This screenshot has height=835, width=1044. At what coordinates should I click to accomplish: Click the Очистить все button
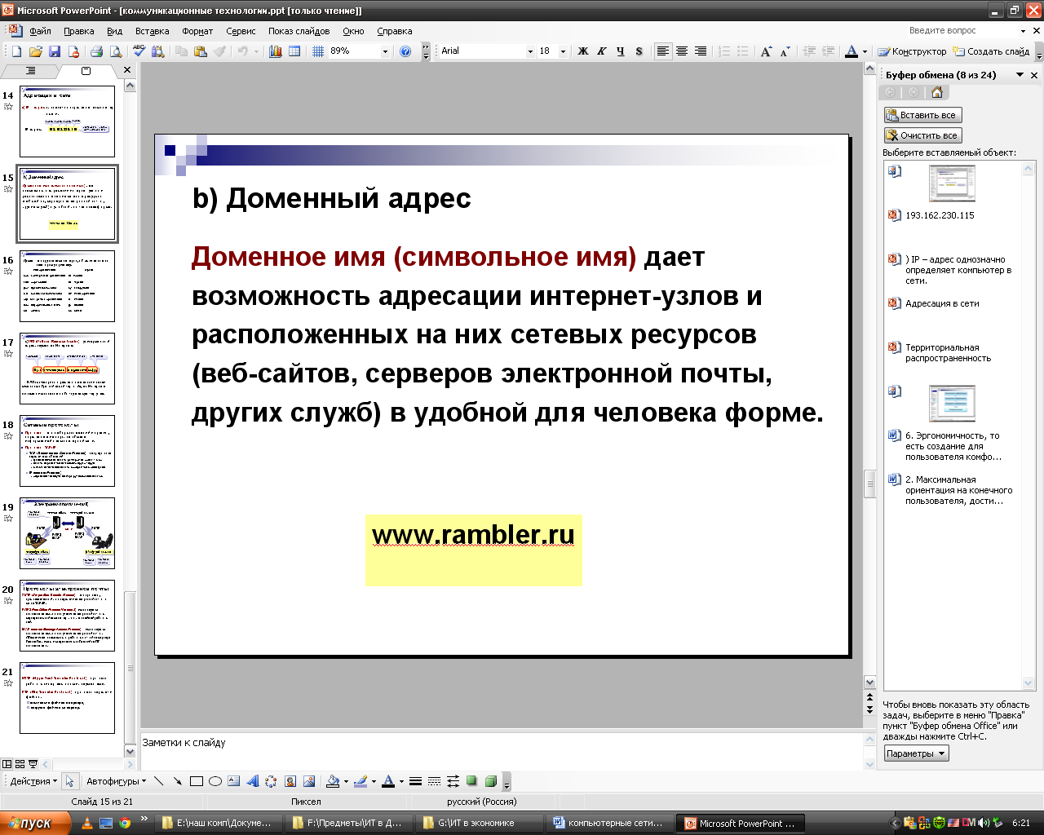(922, 135)
